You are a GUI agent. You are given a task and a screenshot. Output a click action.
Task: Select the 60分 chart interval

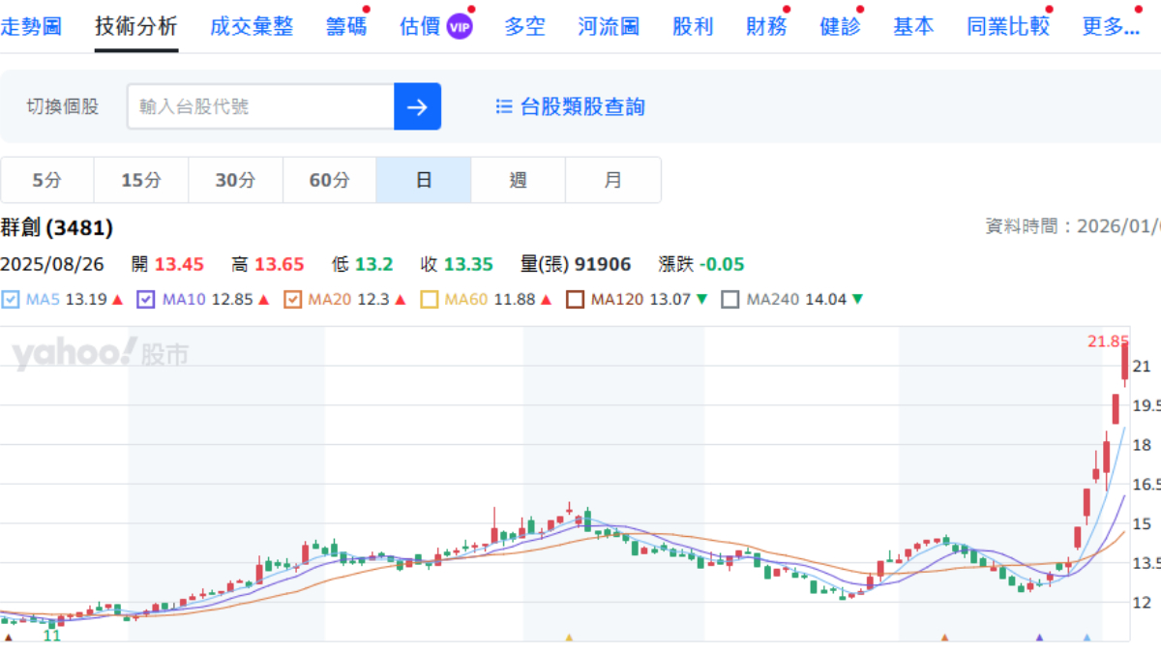click(x=329, y=180)
